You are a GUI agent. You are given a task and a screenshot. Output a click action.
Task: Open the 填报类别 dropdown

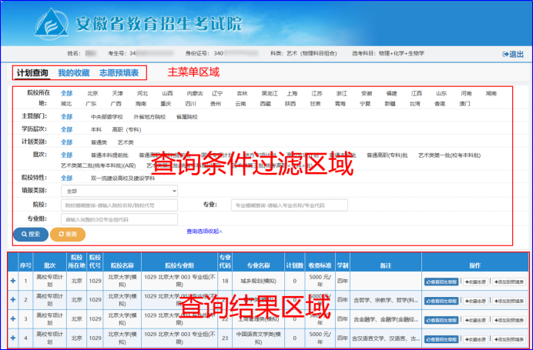click(x=119, y=190)
